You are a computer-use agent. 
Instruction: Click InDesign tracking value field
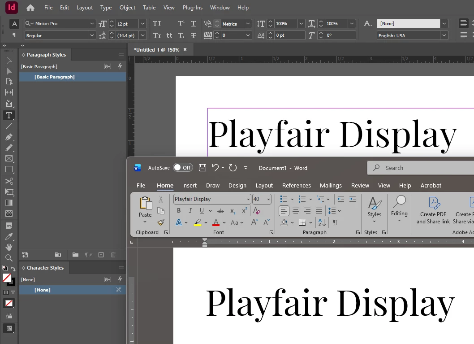tap(232, 35)
